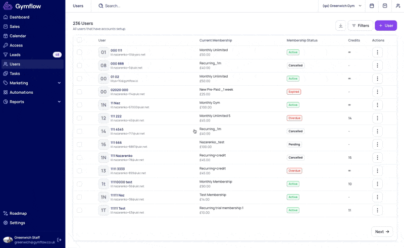Open actions menu for 11111 Test

tap(377, 210)
